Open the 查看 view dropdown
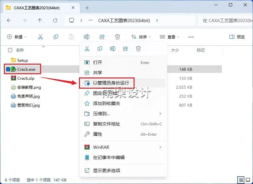 (x=170, y=37)
